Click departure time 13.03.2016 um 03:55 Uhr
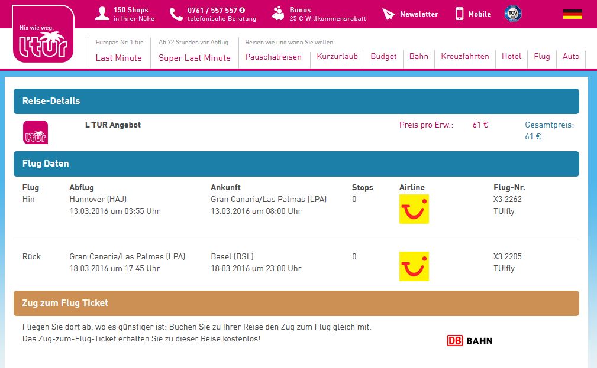Screen dimensions: 597x368 [x=115, y=211]
